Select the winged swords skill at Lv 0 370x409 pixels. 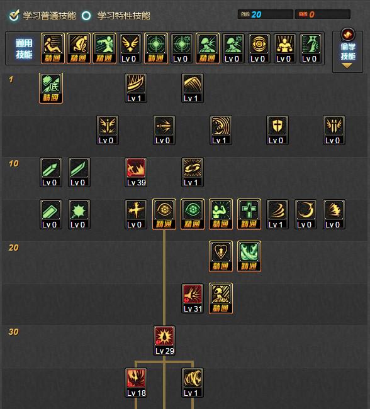pyautogui.click(x=334, y=130)
